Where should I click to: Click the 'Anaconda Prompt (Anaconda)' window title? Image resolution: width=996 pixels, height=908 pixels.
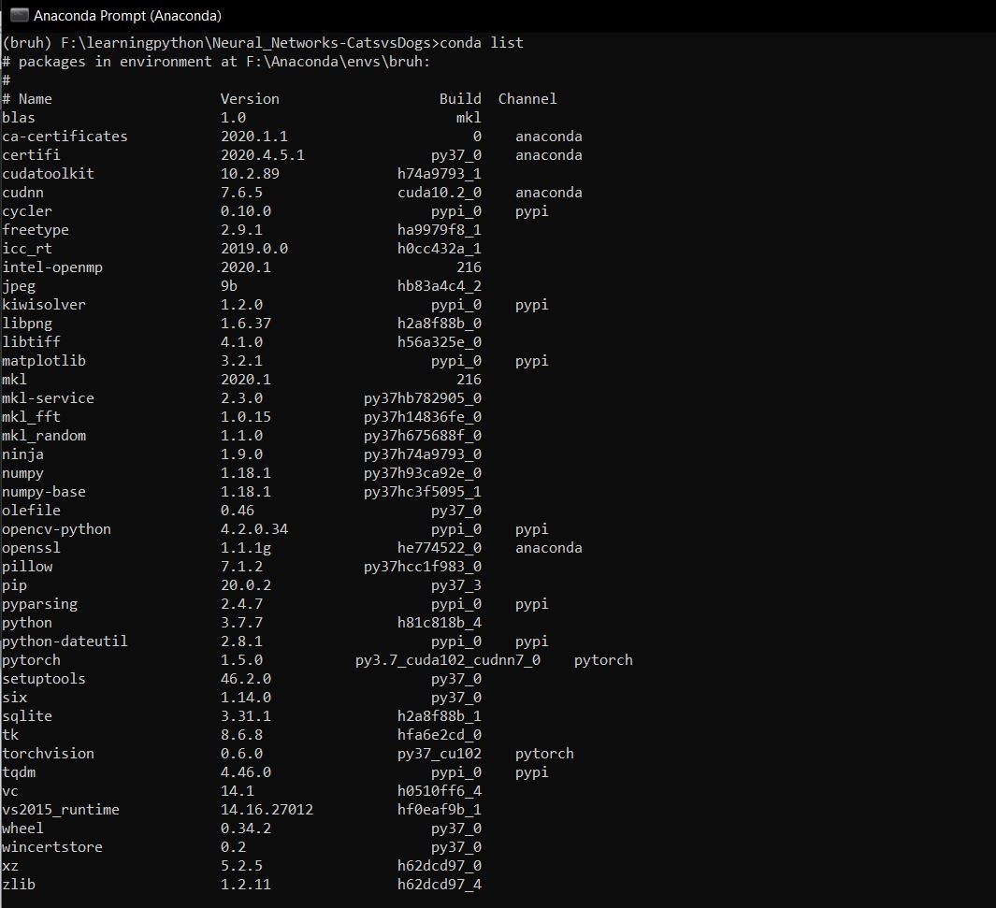pos(127,16)
